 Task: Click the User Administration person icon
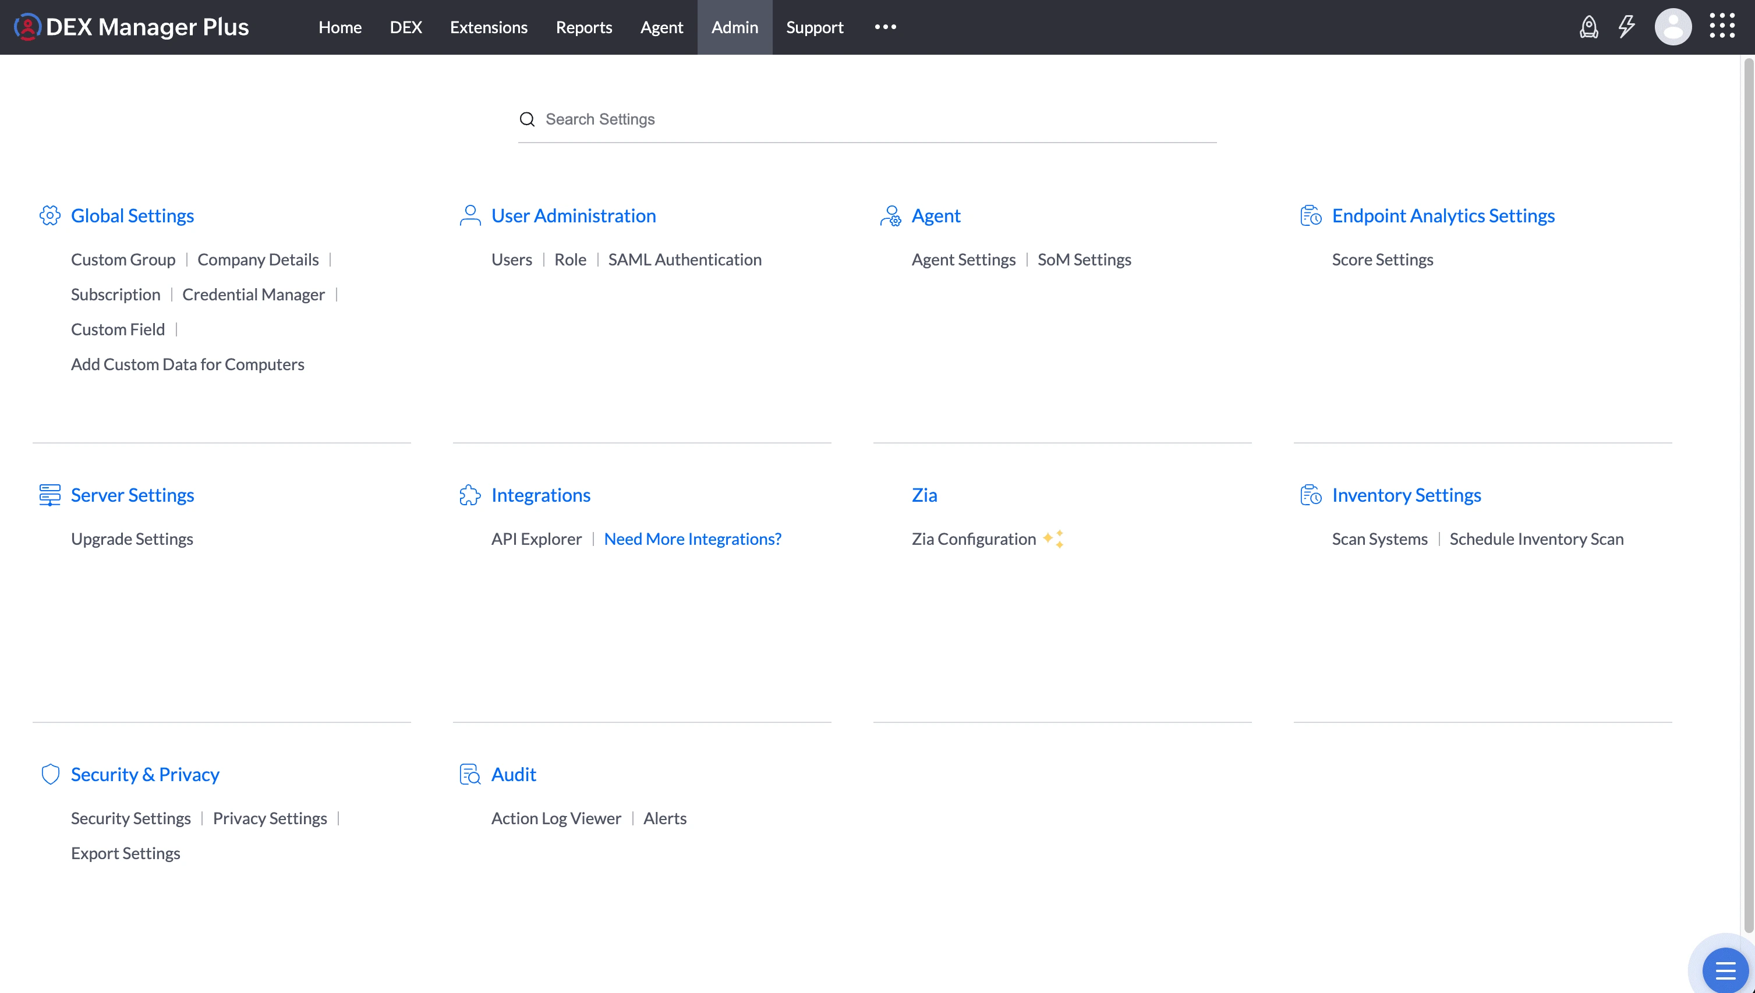470,215
